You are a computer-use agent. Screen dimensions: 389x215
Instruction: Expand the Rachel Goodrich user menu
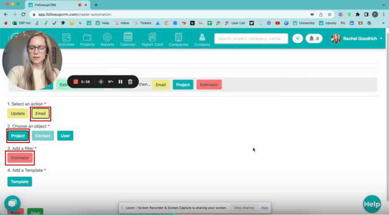click(x=357, y=38)
